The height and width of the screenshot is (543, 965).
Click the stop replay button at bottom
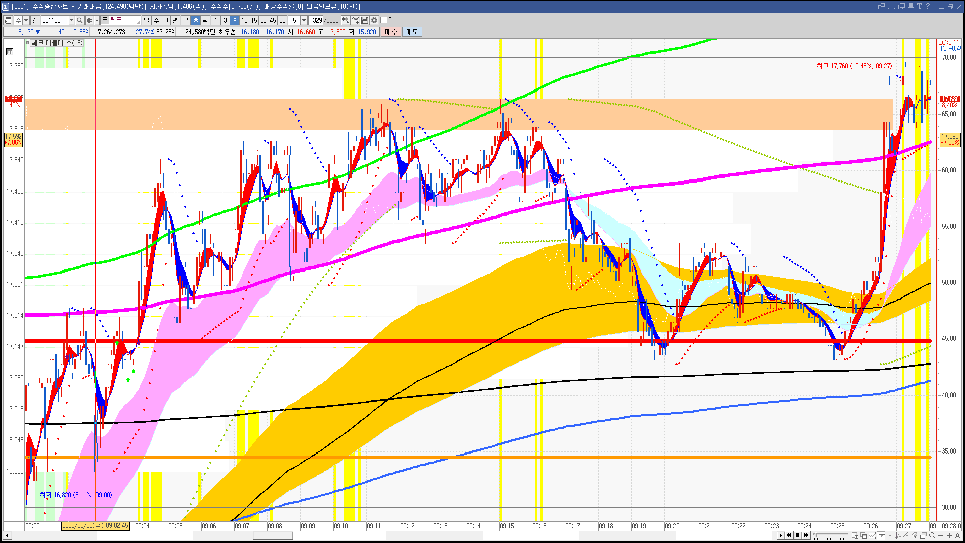tap(798, 535)
